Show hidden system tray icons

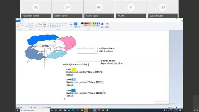tap(162, 110)
